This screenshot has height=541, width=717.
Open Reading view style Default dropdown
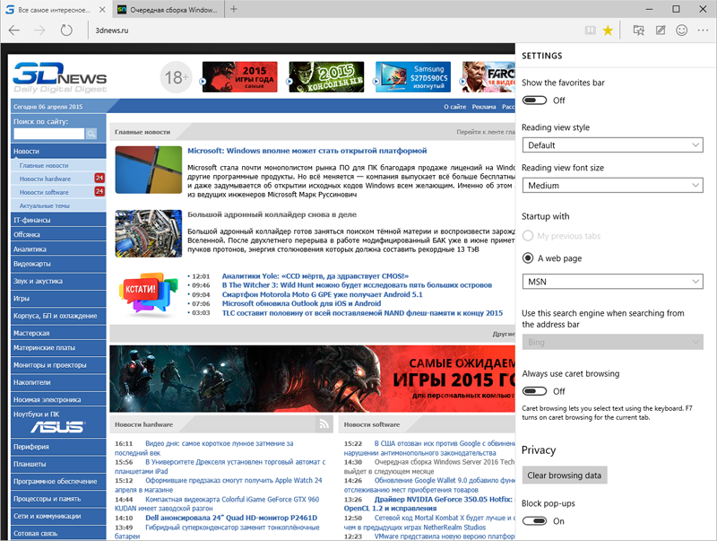tap(612, 145)
